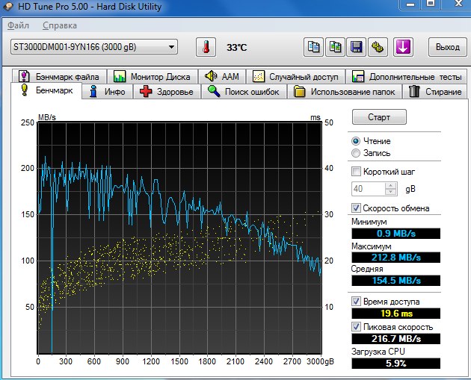Open the Монитор Диска tab
The width and height of the screenshot is (471, 380).
pos(152,77)
